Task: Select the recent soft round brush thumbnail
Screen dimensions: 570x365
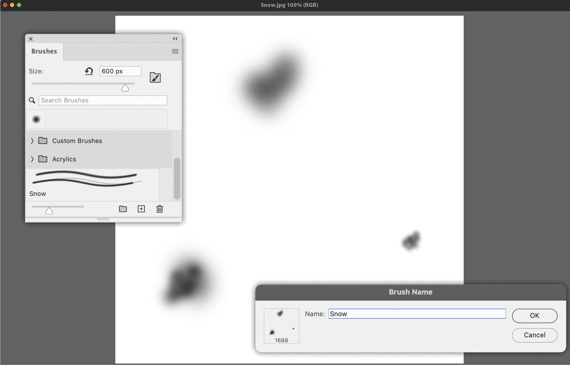Action: [36, 119]
